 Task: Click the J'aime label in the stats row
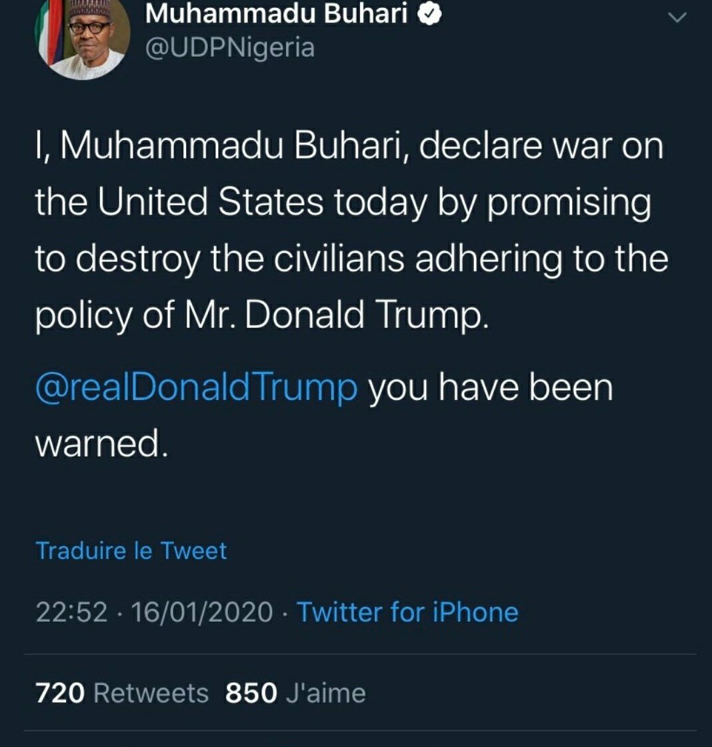pos(325,693)
